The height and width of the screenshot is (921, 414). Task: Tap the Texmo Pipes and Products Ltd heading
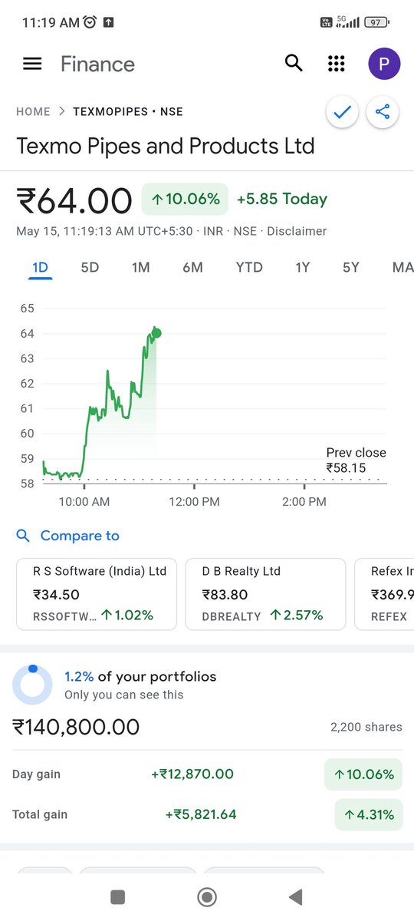[x=166, y=146]
